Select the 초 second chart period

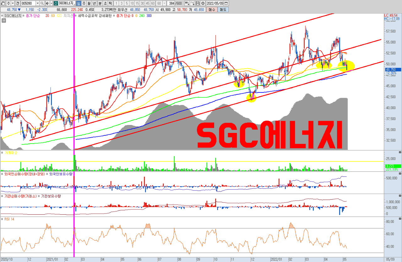106,3
